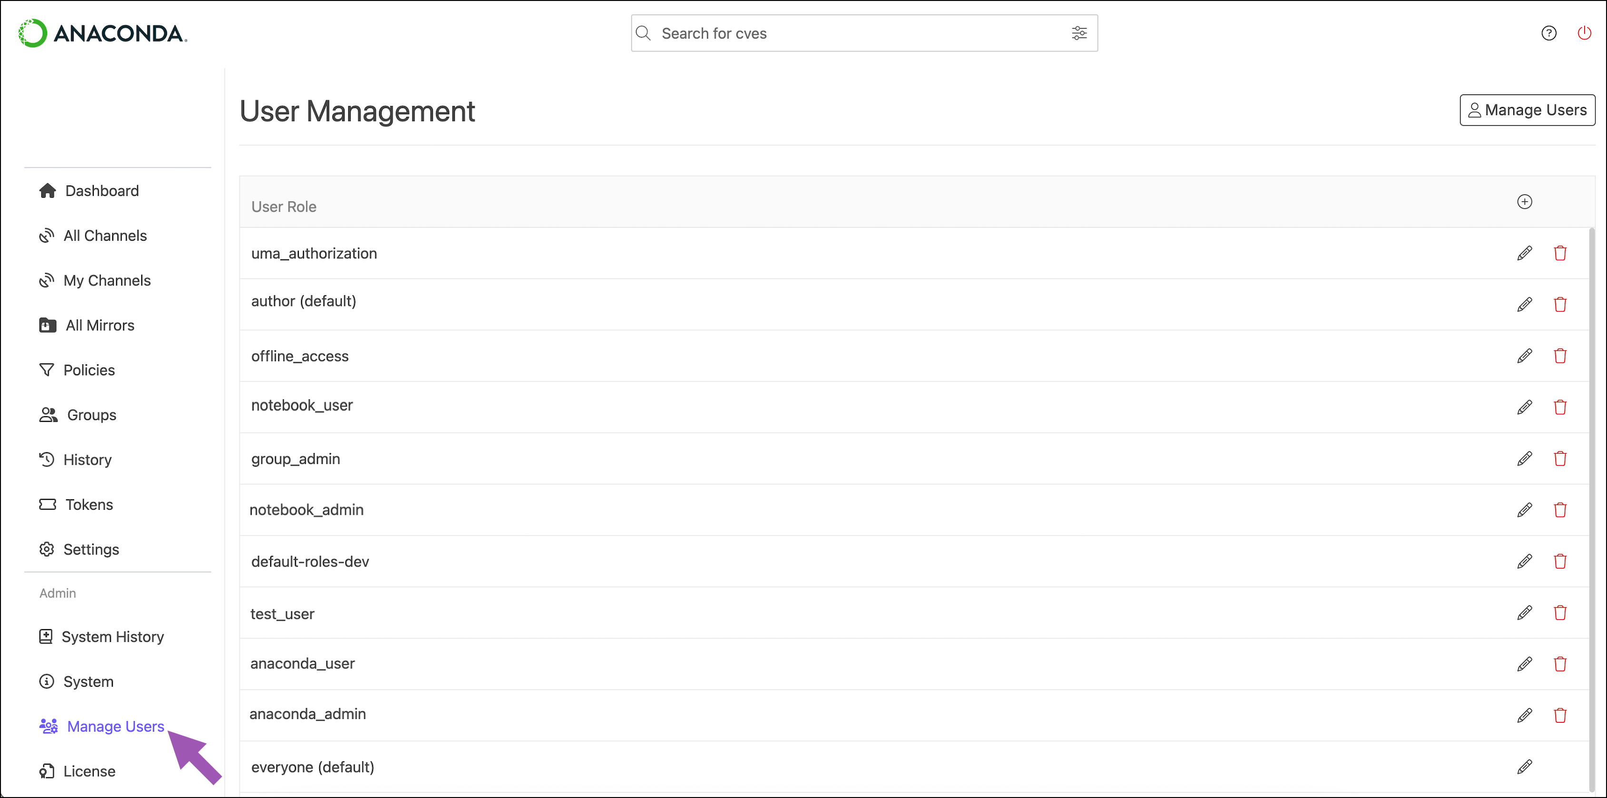Delete the anaconda_admin role

point(1559,715)
